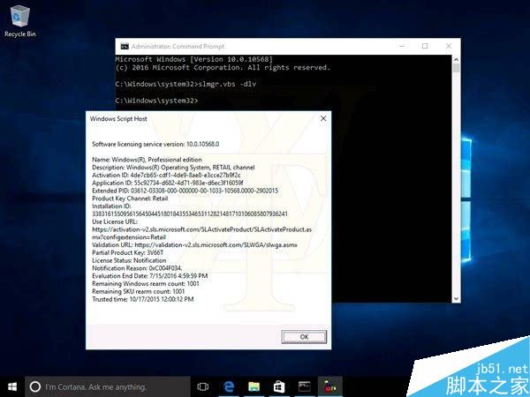Open File Explorer from the taskbar
Viewport: 530px width, 397px height.
(254, 387)
